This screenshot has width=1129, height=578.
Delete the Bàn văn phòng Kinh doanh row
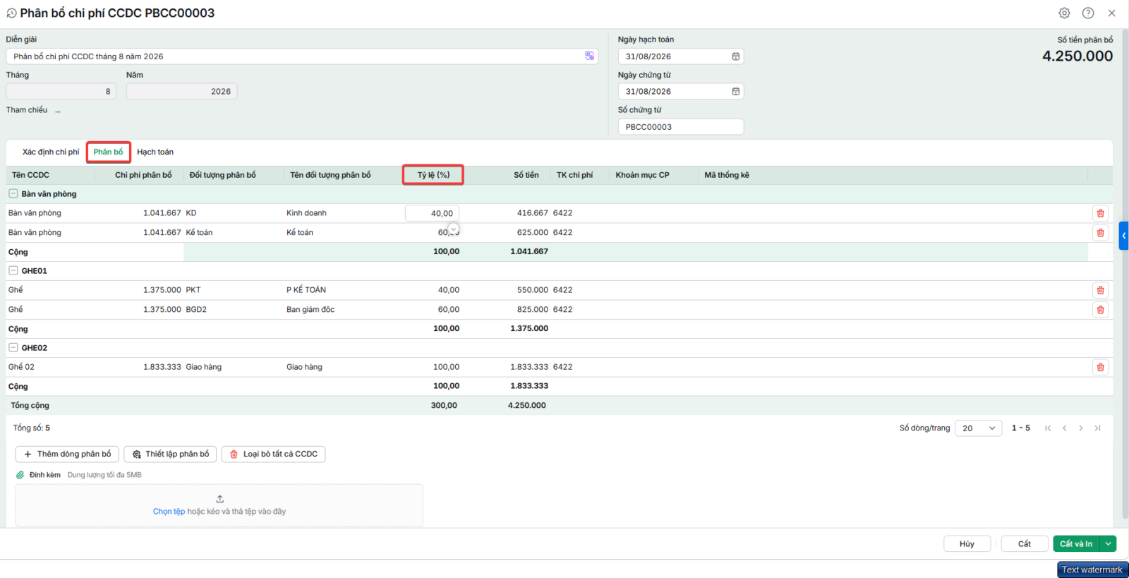[1100, 213]
